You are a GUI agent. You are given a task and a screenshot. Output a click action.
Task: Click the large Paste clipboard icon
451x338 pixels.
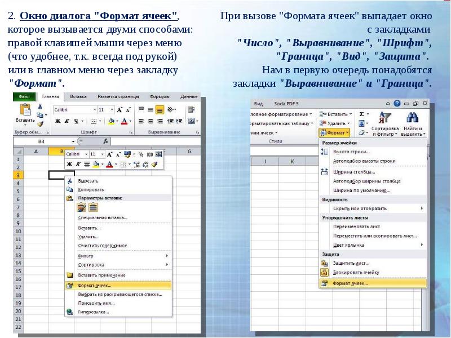point(25,110)
